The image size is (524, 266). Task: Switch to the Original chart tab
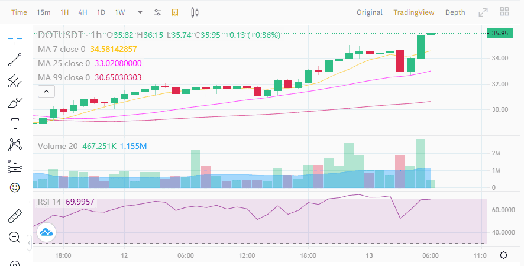click(x=370, y=12)
